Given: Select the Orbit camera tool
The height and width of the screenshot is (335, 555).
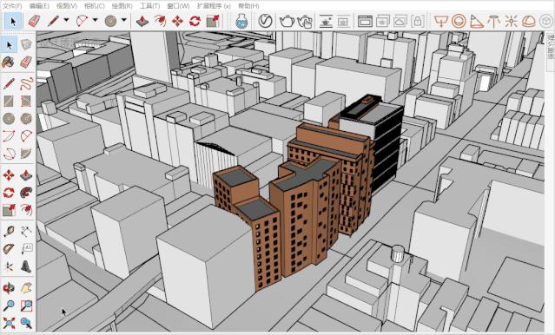Looking at the screenshot, I should (9, 288).
